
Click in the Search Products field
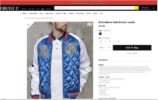click(94, 8)
